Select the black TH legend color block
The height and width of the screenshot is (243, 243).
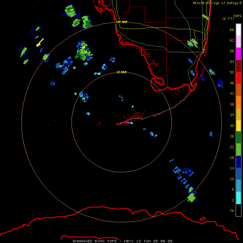(238, 210)
